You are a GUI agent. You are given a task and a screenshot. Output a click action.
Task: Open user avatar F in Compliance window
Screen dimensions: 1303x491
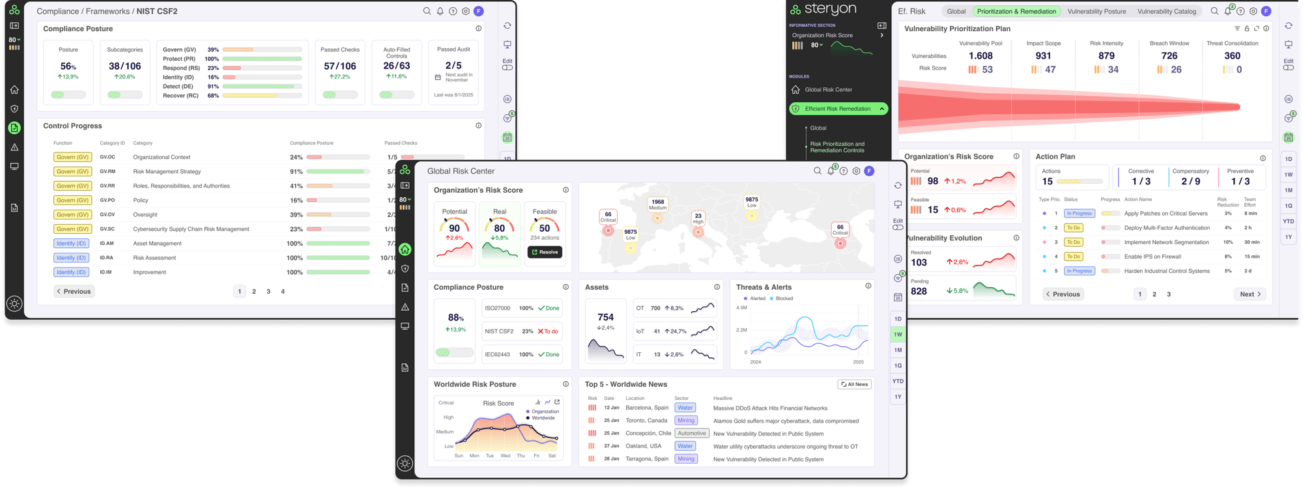(x=479, y=11)
